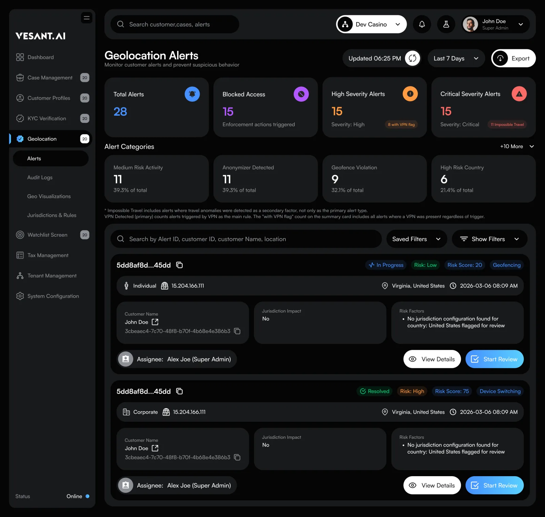This screenshot has height=517, width=545.
Task: Open the Last 7 Days range dropdown
Action: [x=456, y=58]
